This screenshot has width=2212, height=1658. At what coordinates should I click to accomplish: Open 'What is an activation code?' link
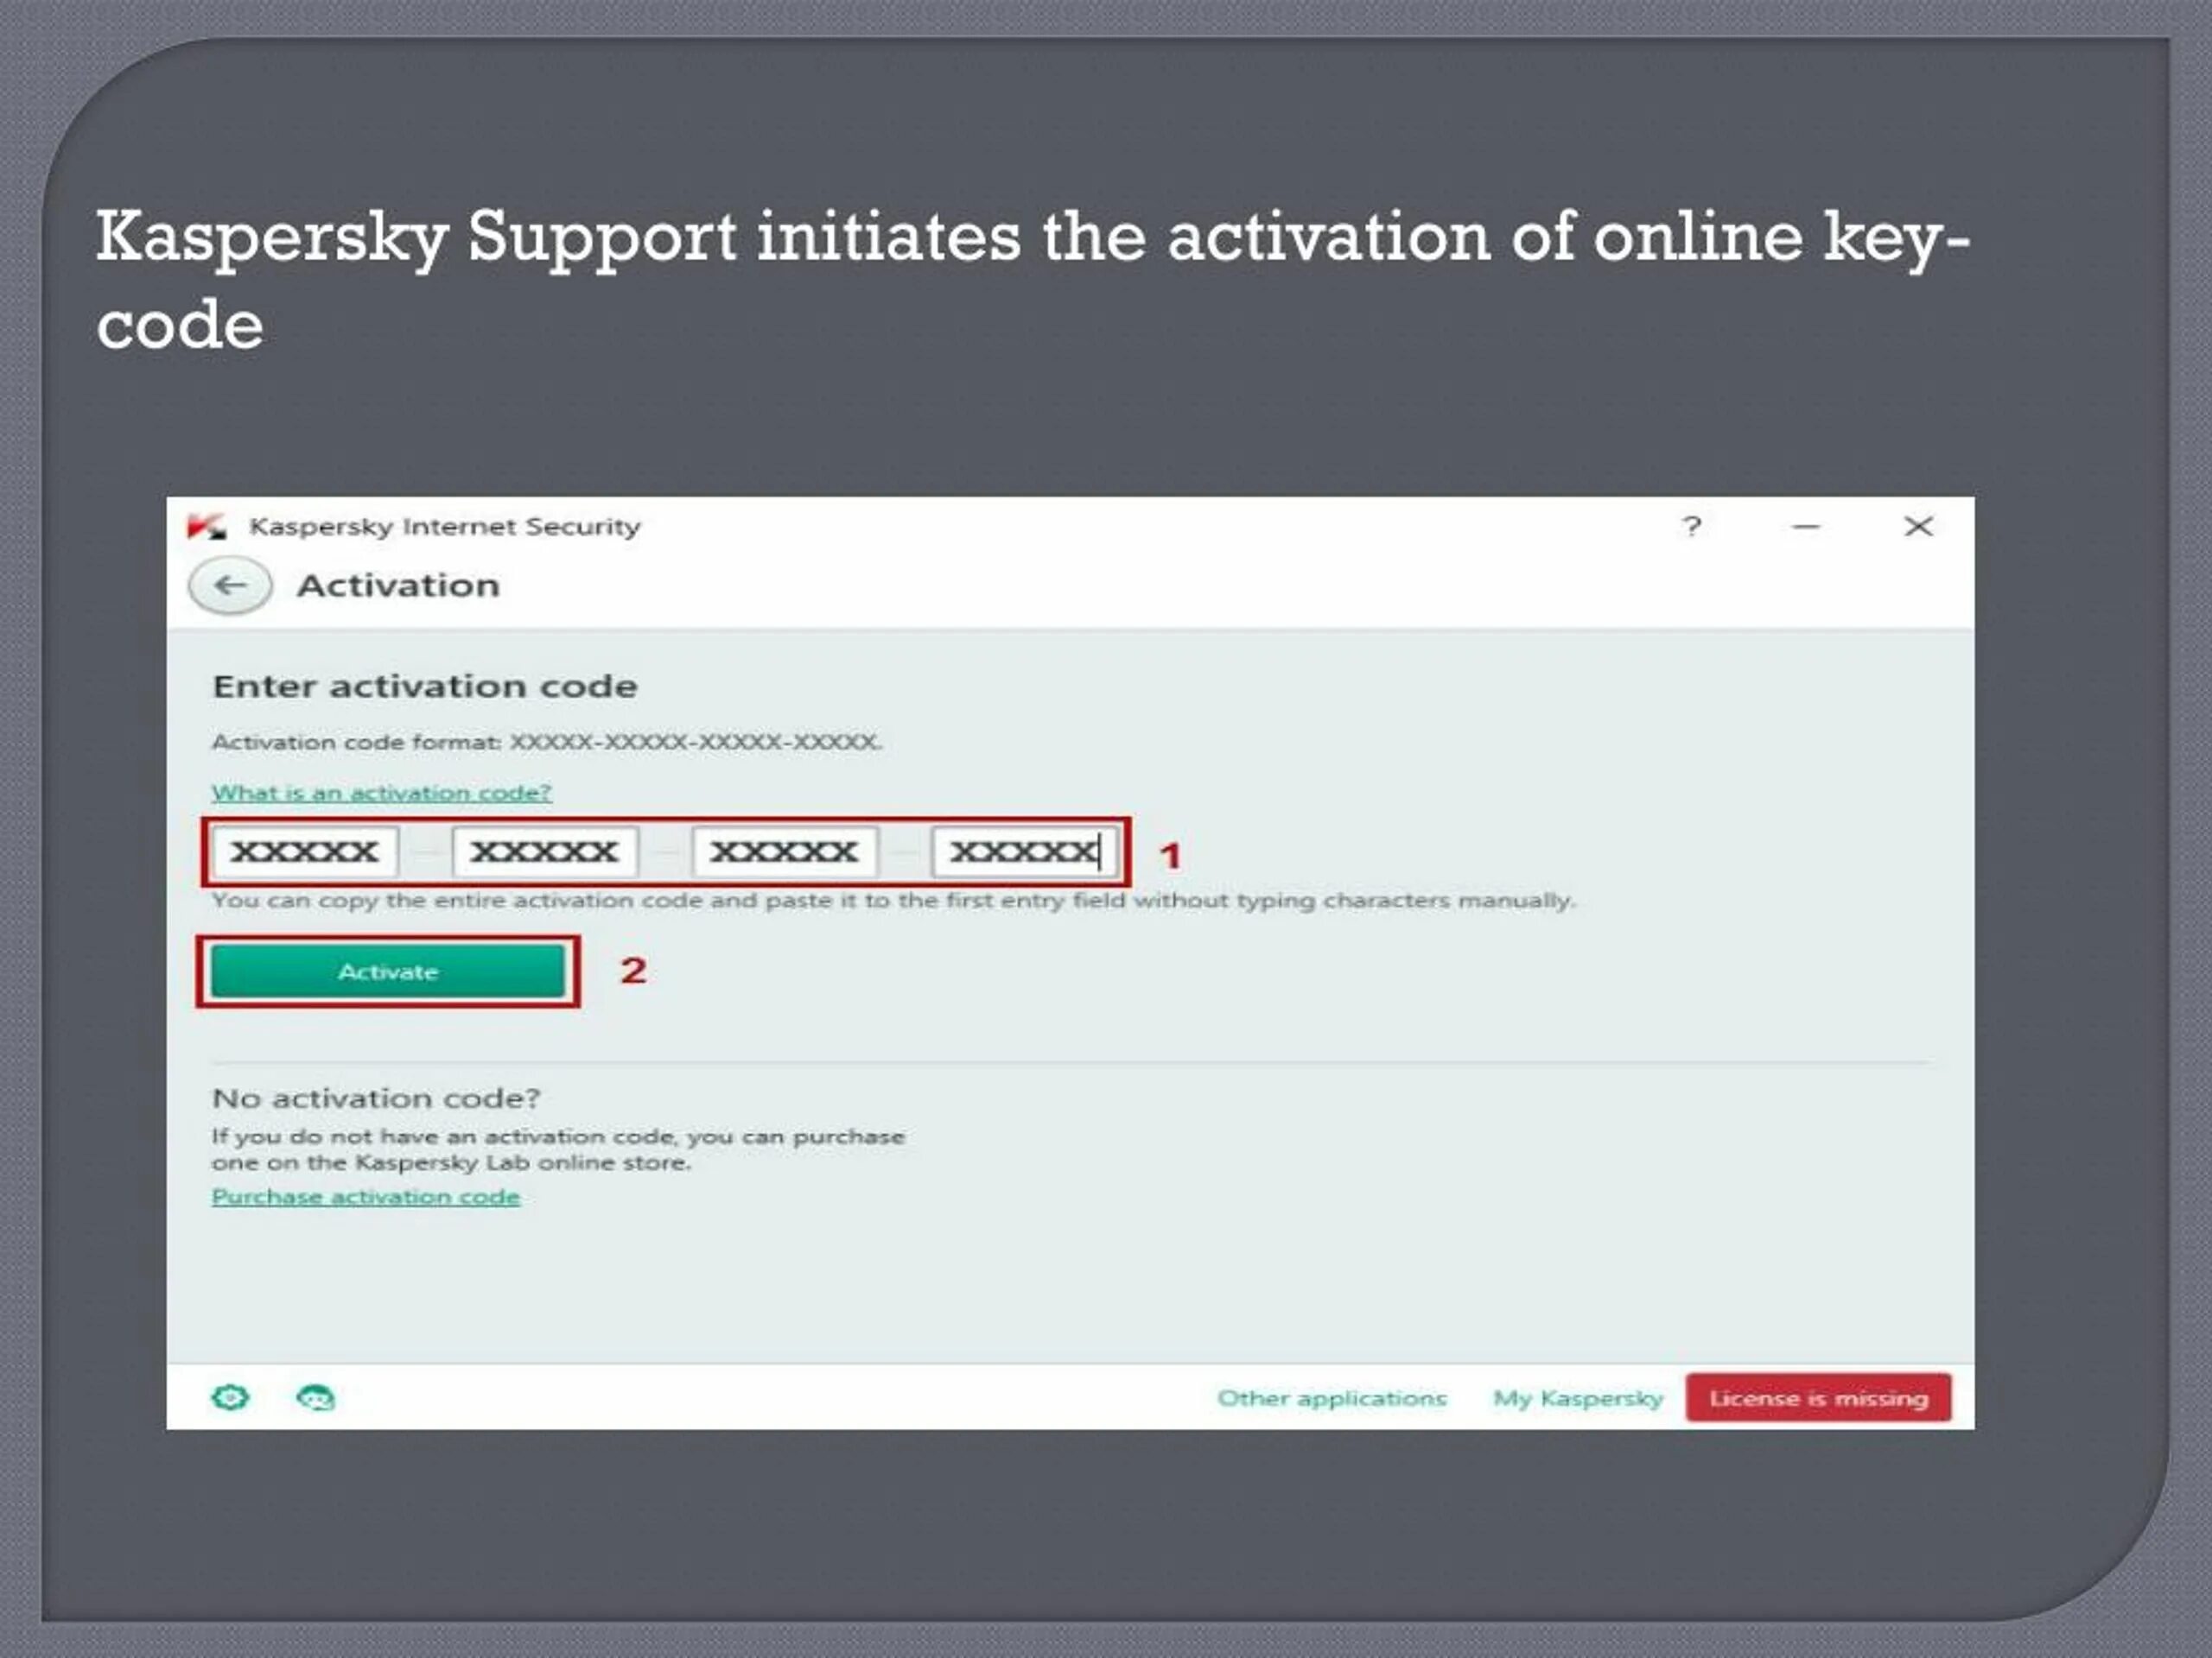point(381,793)
